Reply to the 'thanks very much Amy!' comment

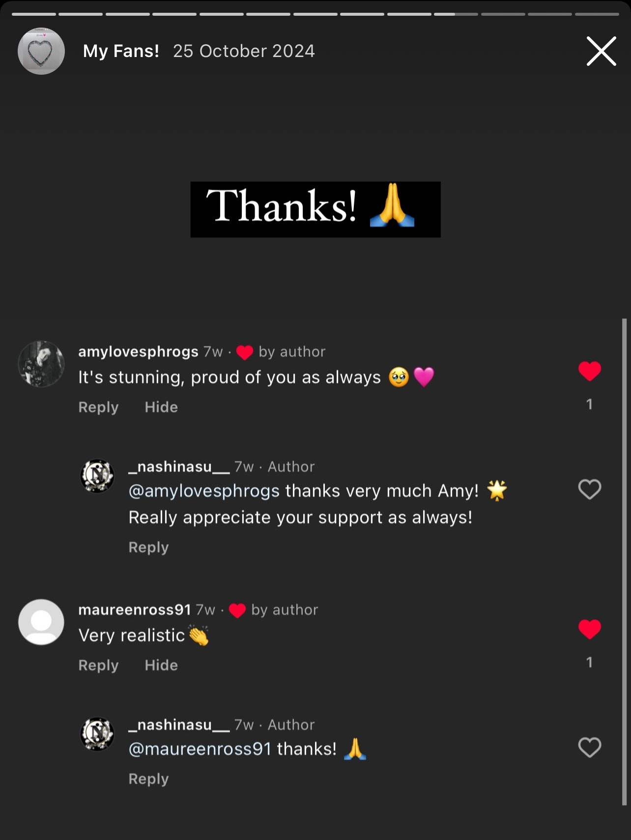click(x=148, y=547)
